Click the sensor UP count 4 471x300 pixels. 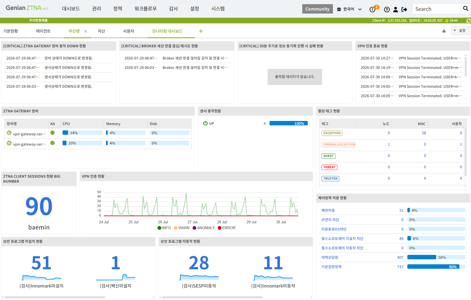pyautogui.click(x=265, y=123)
